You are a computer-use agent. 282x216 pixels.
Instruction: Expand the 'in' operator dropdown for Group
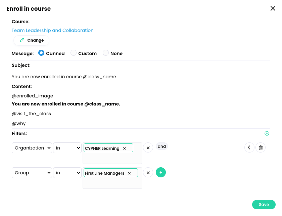click(67, 172)
